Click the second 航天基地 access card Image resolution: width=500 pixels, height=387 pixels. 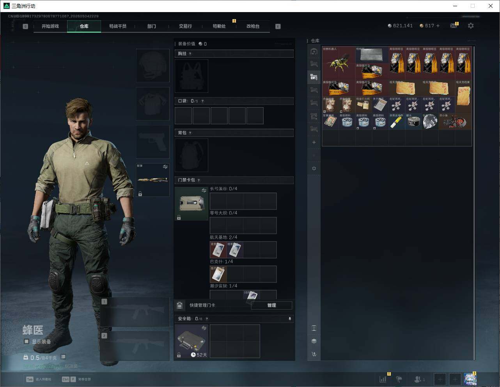click(235, 250)
